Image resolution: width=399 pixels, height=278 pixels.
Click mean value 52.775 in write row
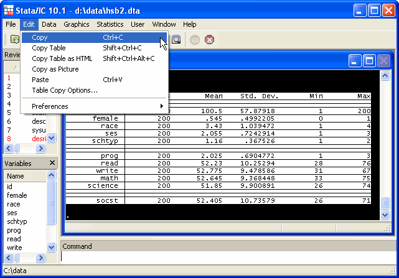(x=209, y=170)
